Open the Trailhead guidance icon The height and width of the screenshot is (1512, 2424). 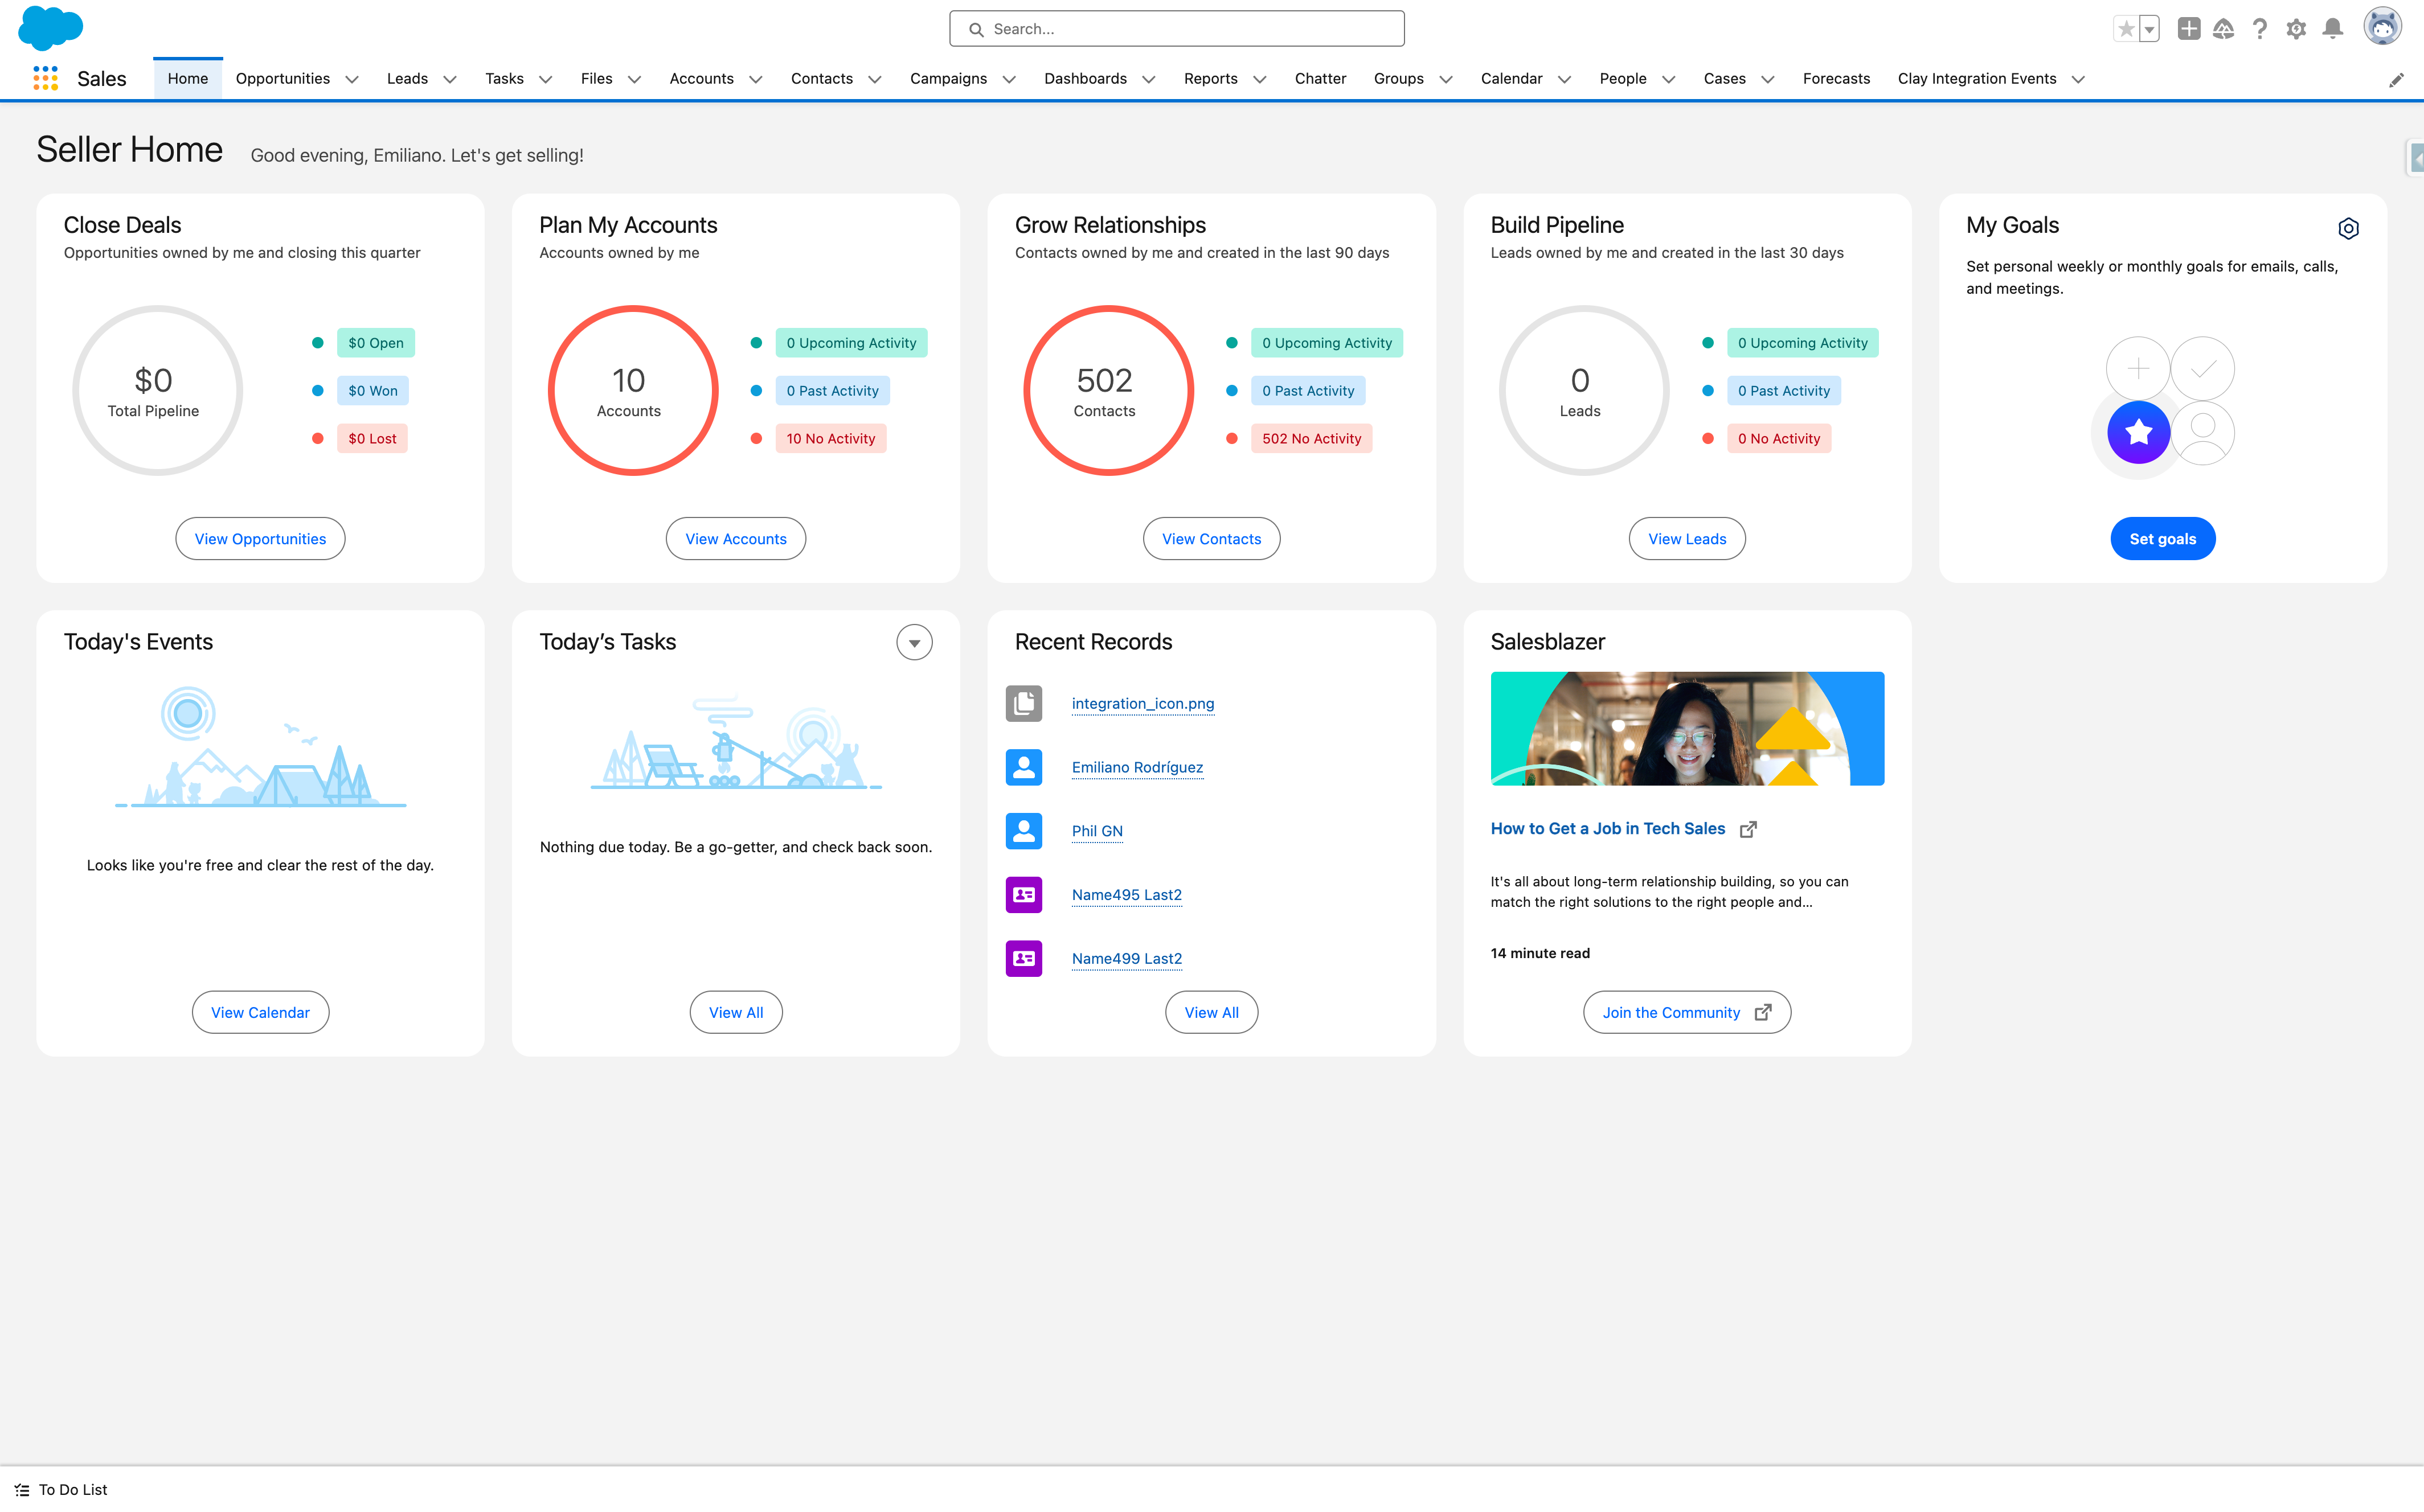coord(2223,29)
